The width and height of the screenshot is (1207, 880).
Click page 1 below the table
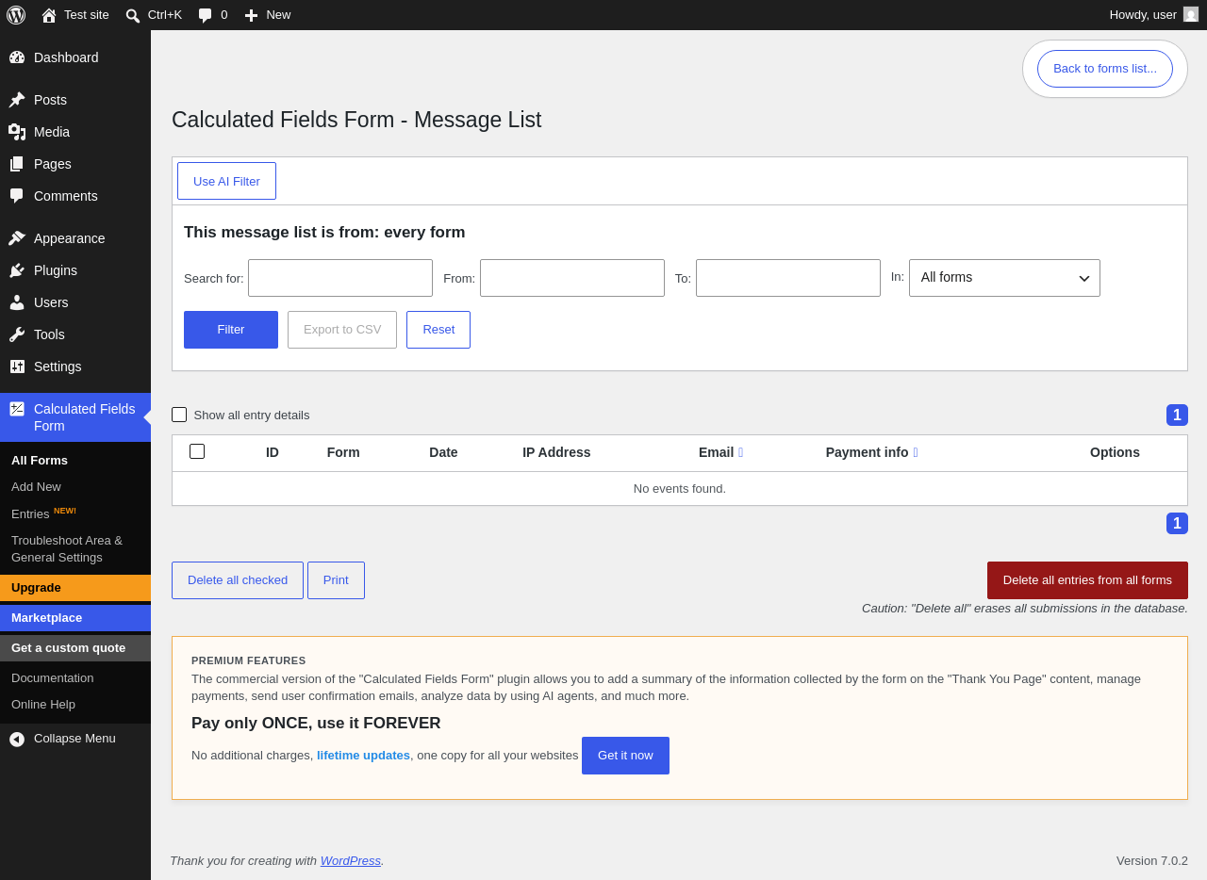1177,524
